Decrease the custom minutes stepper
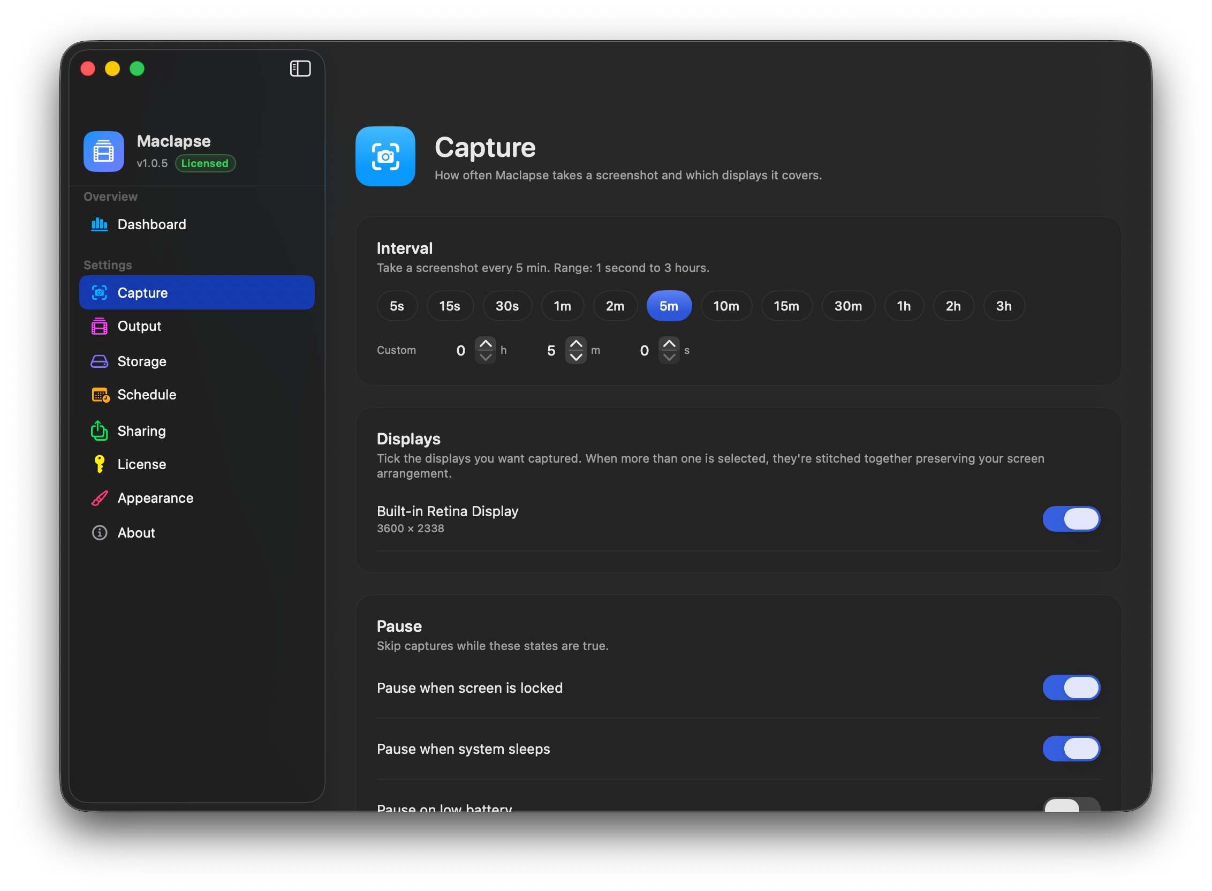 [x=576, y=357]
